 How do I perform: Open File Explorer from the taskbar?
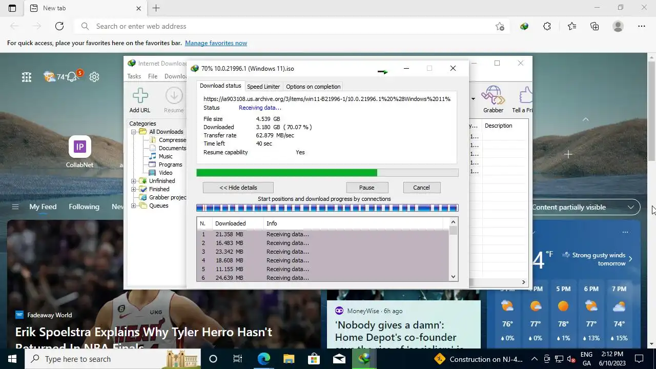click(289, 359)
